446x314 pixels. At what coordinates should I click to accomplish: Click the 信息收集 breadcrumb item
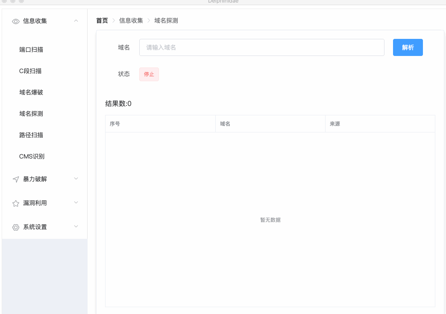(x=131, y=21)
